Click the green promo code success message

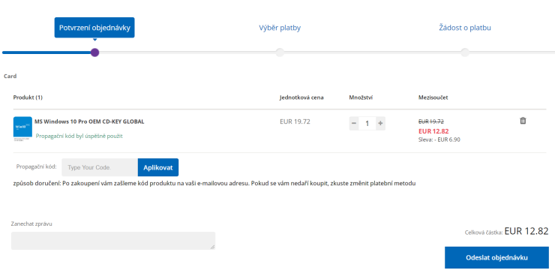[x=79, y=136]
